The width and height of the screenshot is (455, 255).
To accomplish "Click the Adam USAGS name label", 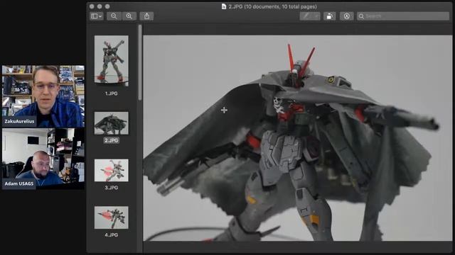I will 19,183.
